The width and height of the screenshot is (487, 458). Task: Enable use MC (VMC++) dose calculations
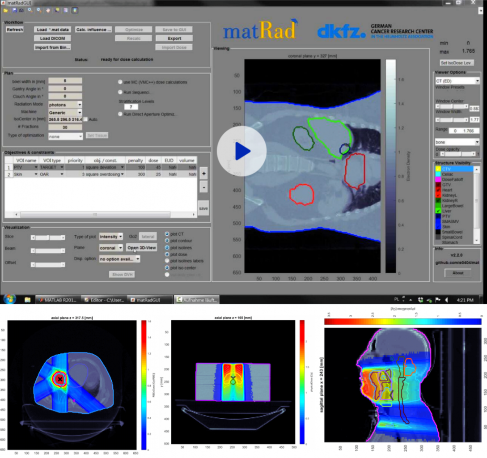[120, 82]
